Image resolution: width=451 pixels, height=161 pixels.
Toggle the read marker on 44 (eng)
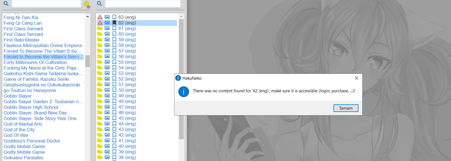114,124
